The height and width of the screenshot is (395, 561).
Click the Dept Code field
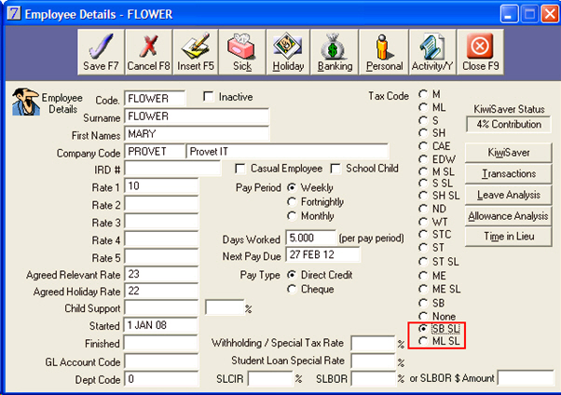(161, 378)
